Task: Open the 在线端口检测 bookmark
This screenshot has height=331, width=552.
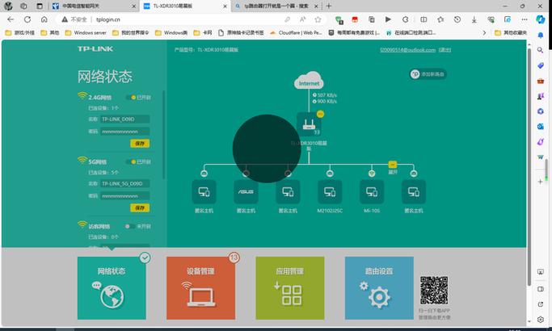Action: click(x=411, y=33)
